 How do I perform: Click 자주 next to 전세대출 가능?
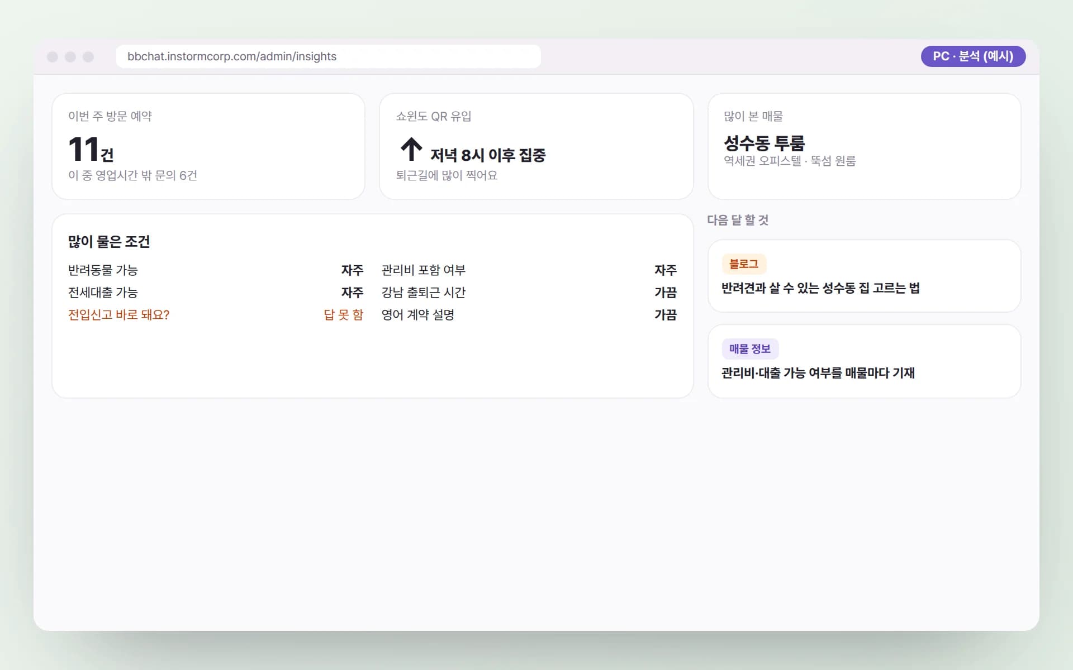point(352,293)
